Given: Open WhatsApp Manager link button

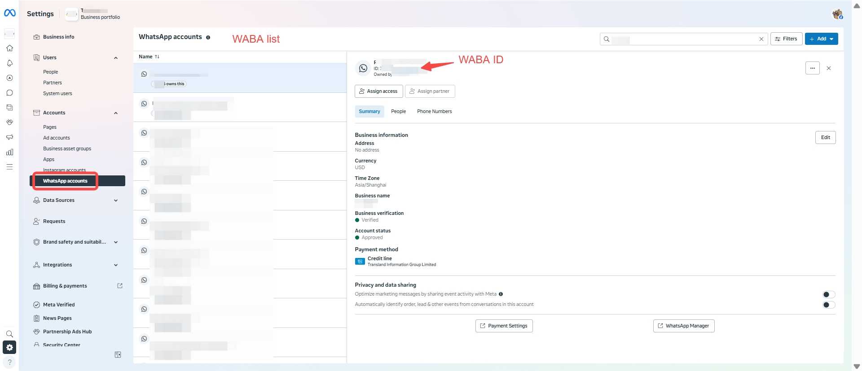Looking at the screenshot, I should click(x=683, y=326).
